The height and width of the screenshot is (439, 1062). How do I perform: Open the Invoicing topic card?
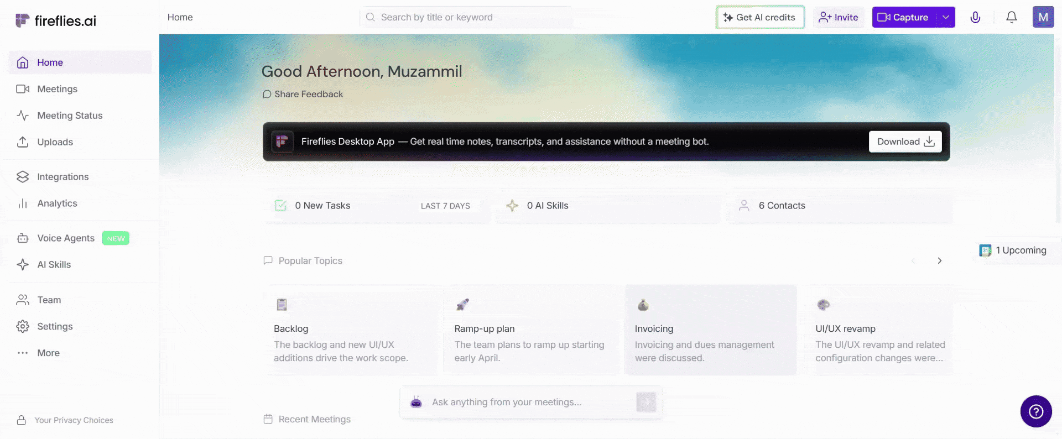[x=710, y=330]
